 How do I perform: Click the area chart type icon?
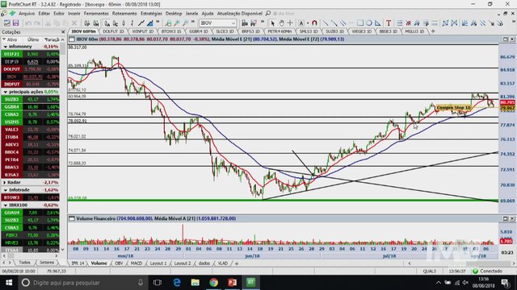coord(149,23)
